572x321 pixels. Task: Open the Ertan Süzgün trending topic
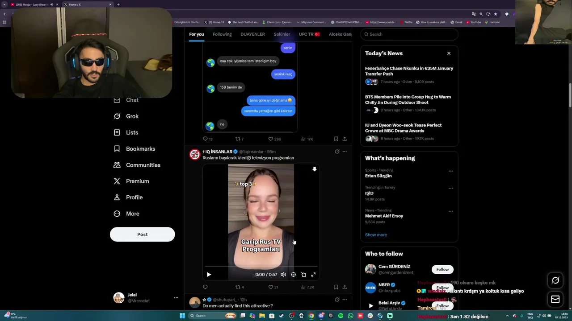[378, 176]
